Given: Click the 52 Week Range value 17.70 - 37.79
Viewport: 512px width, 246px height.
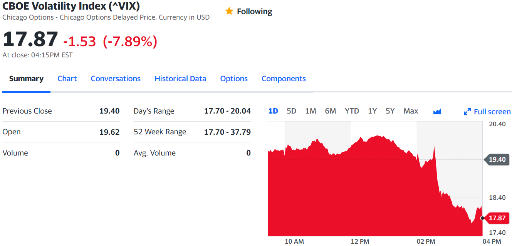Looking at the screenshot, I should coord(227,132).
